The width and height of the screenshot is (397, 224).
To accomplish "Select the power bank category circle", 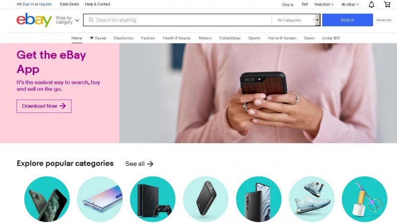I will click(x=205, y=199).
